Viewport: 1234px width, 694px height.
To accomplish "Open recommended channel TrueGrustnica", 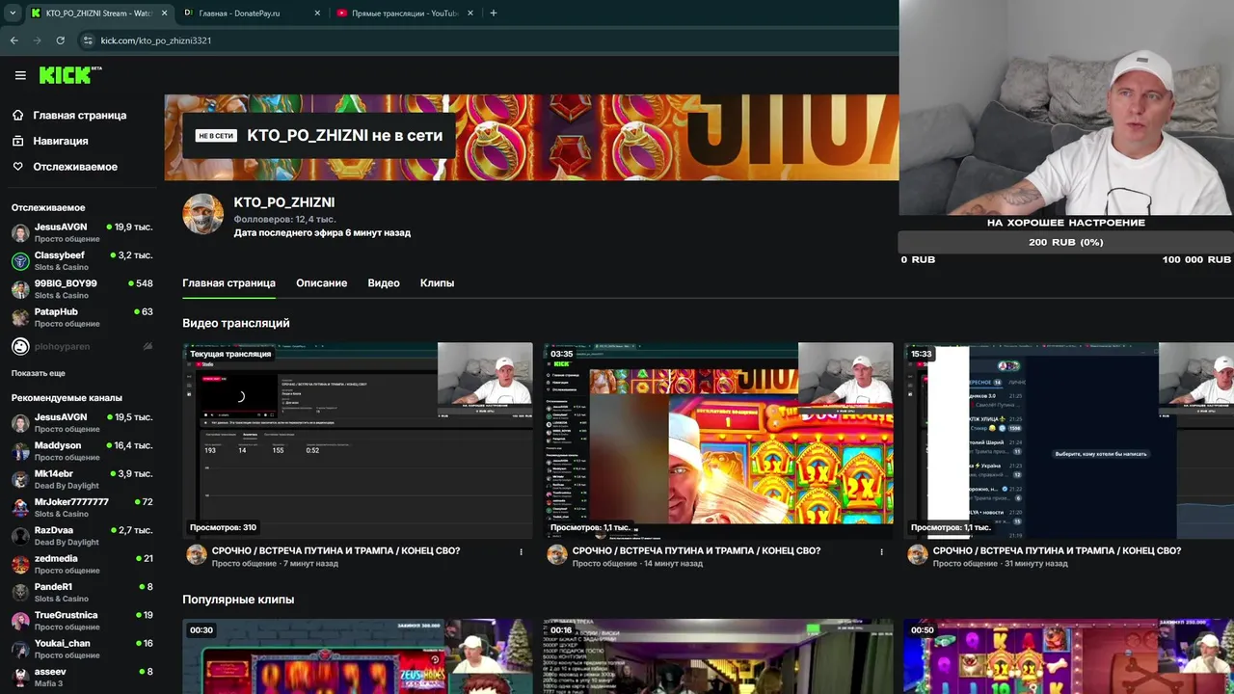I will tap(82, 620).
